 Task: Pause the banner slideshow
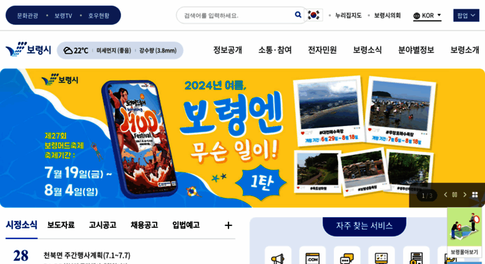(454, 195)
